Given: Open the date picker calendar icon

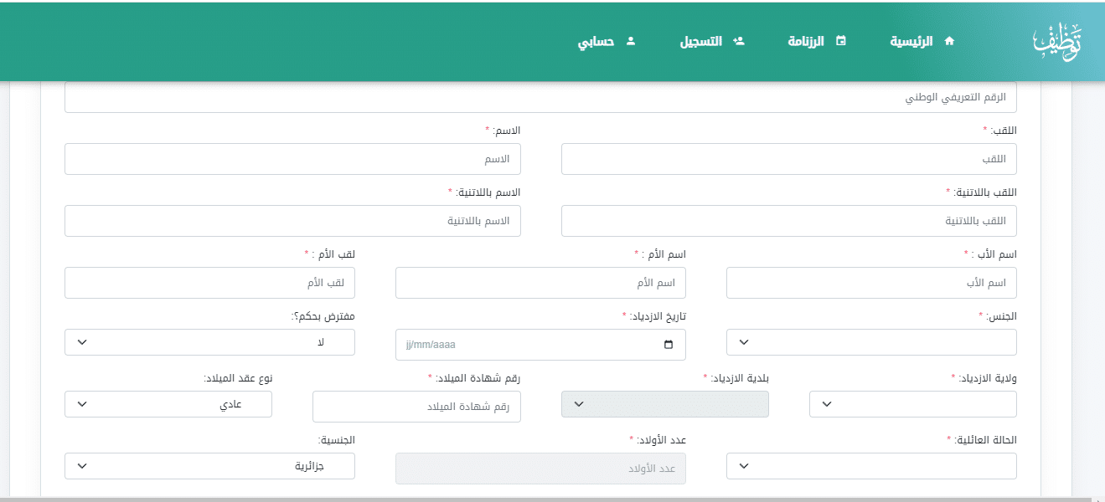Looking at the screenshot, I should (668, 345).
